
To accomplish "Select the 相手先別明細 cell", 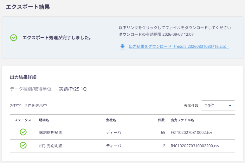I will coord(51,146).
